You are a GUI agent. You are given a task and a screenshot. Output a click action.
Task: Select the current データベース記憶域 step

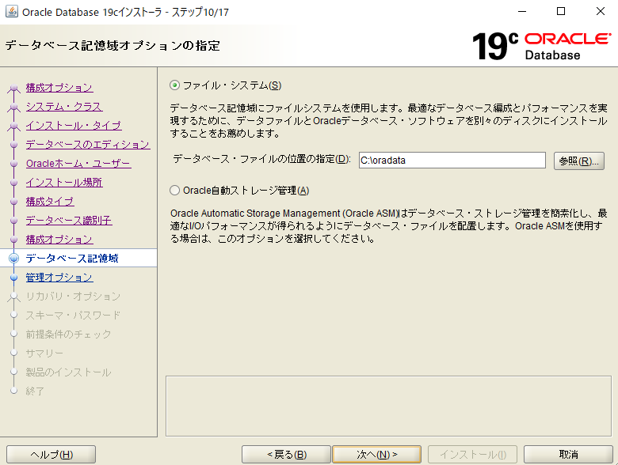71,259
